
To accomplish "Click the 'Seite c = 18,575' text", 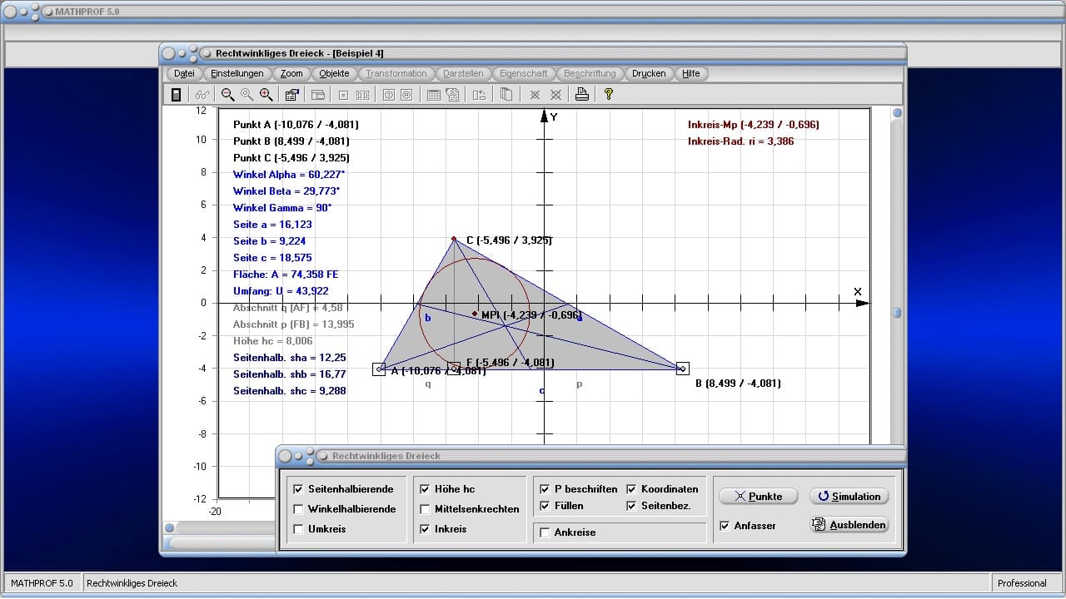I will pos(272,258).
